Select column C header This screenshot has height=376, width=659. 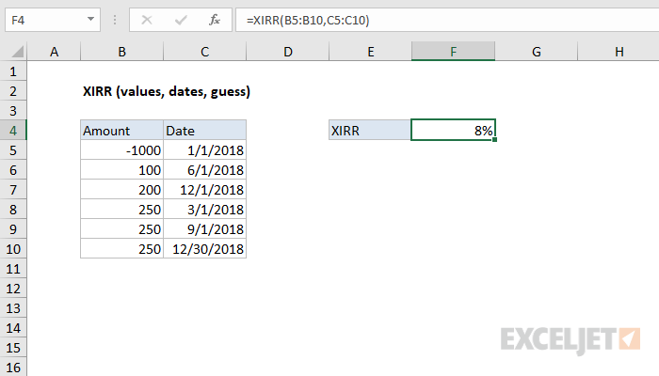click(x=204, y=52)
